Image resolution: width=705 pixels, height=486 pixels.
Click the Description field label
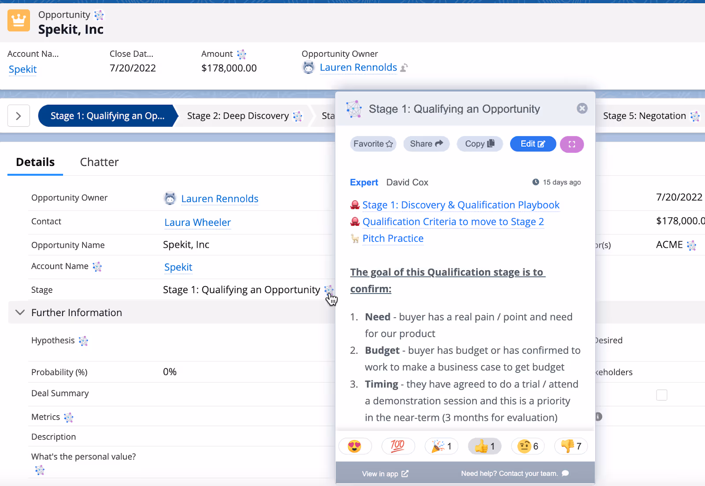click(x=53, y=437)
